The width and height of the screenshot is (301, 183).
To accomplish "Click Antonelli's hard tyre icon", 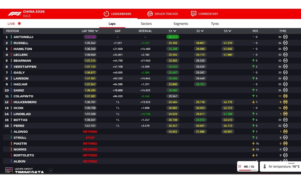I will coord(285,37).
